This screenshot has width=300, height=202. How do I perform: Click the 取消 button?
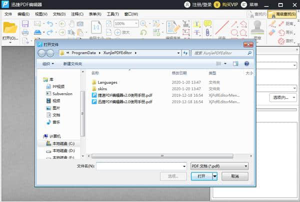pyautogui.click(x=234, y=176)
